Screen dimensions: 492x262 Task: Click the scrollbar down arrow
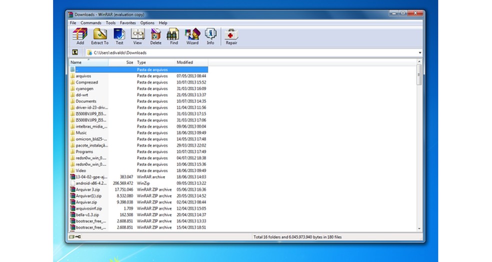coord(419,229)
